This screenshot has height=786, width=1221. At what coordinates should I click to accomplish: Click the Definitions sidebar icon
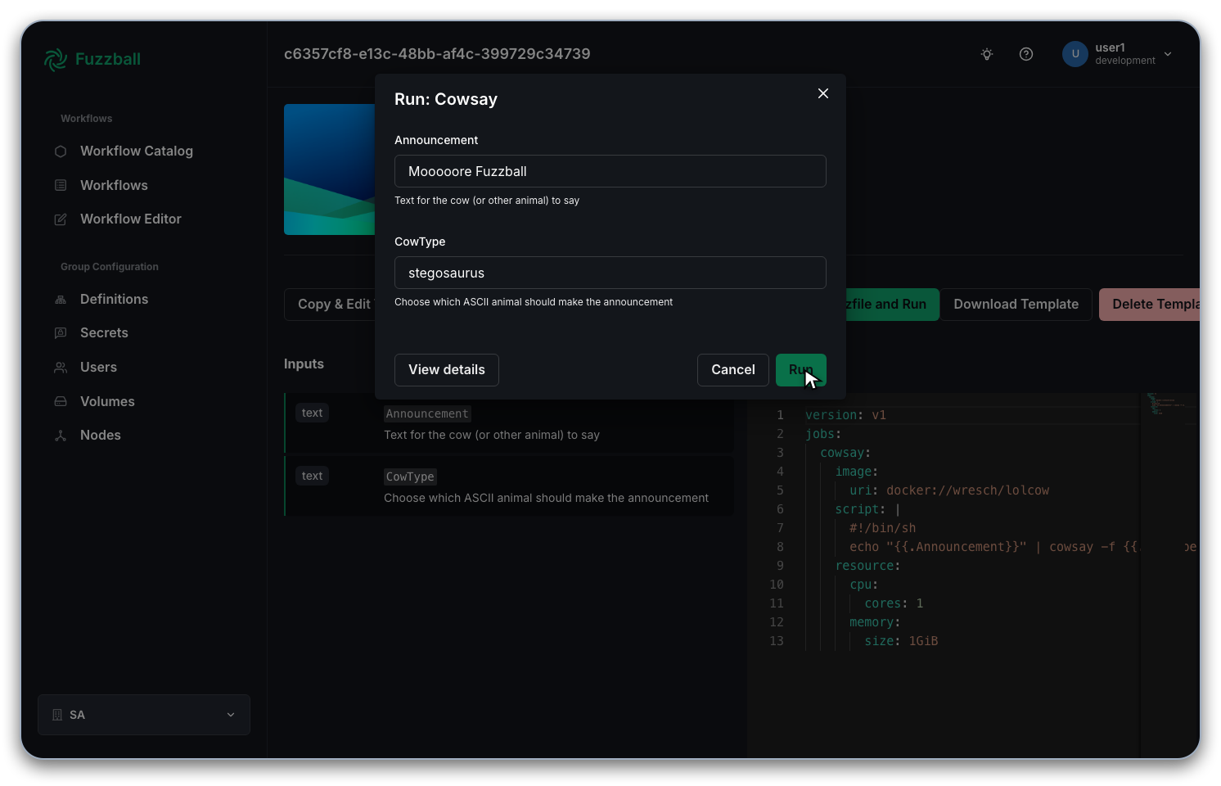coord(61,300)
